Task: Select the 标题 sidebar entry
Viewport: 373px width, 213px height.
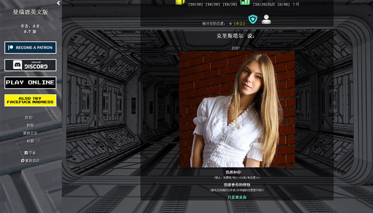Action: pos(30,141)
